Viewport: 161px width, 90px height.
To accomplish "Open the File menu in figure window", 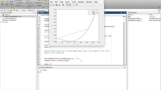I will coord(51,2).
